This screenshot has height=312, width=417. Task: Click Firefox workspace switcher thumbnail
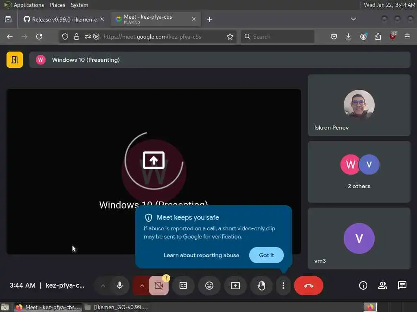(370, 307)
